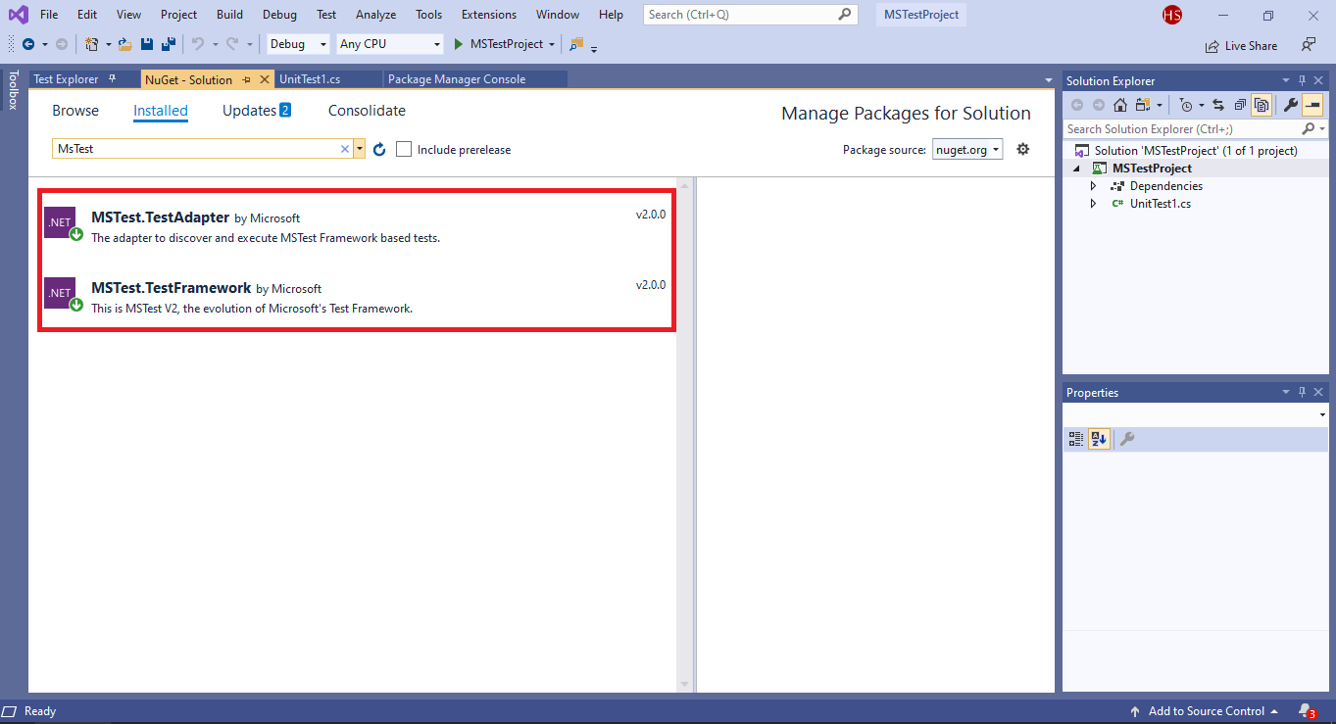
Task: Click the Home icon in Solution Explorer
Action: tap(1119, 105)
